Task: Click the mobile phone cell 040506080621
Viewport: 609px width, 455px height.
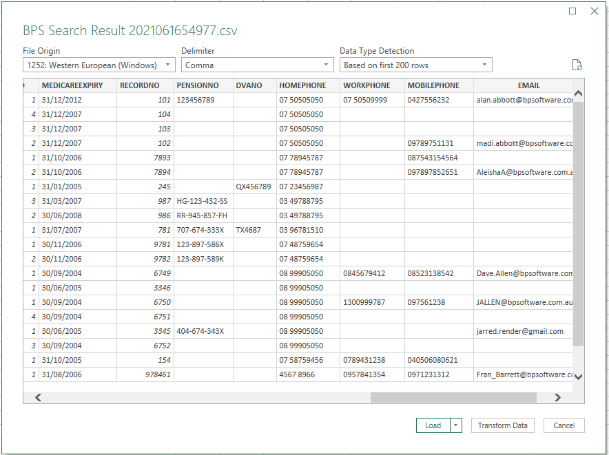Action: click(x=439, y=360)
